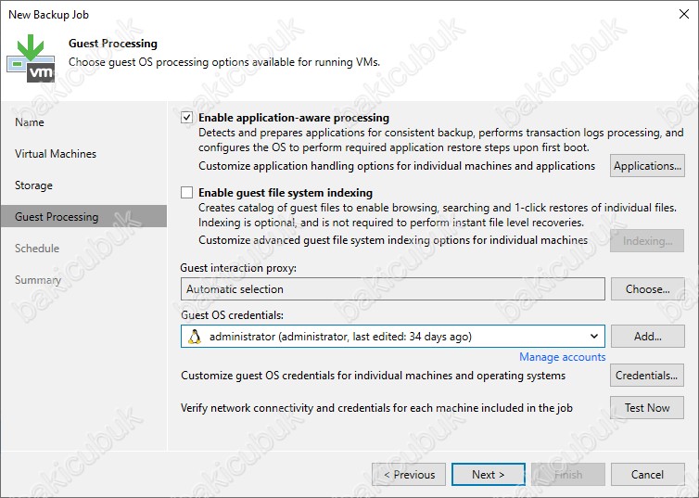Run Test Now connectivity check

pyautogui.click(x=647, y=407)
